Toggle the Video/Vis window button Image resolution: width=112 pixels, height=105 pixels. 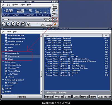55,7
